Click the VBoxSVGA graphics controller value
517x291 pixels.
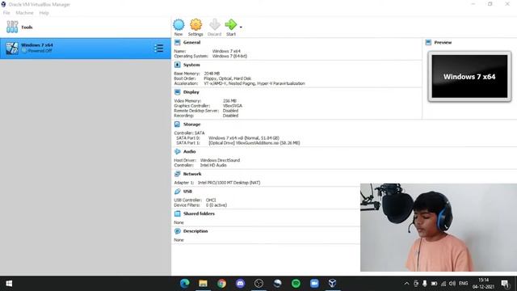point(233,106)
